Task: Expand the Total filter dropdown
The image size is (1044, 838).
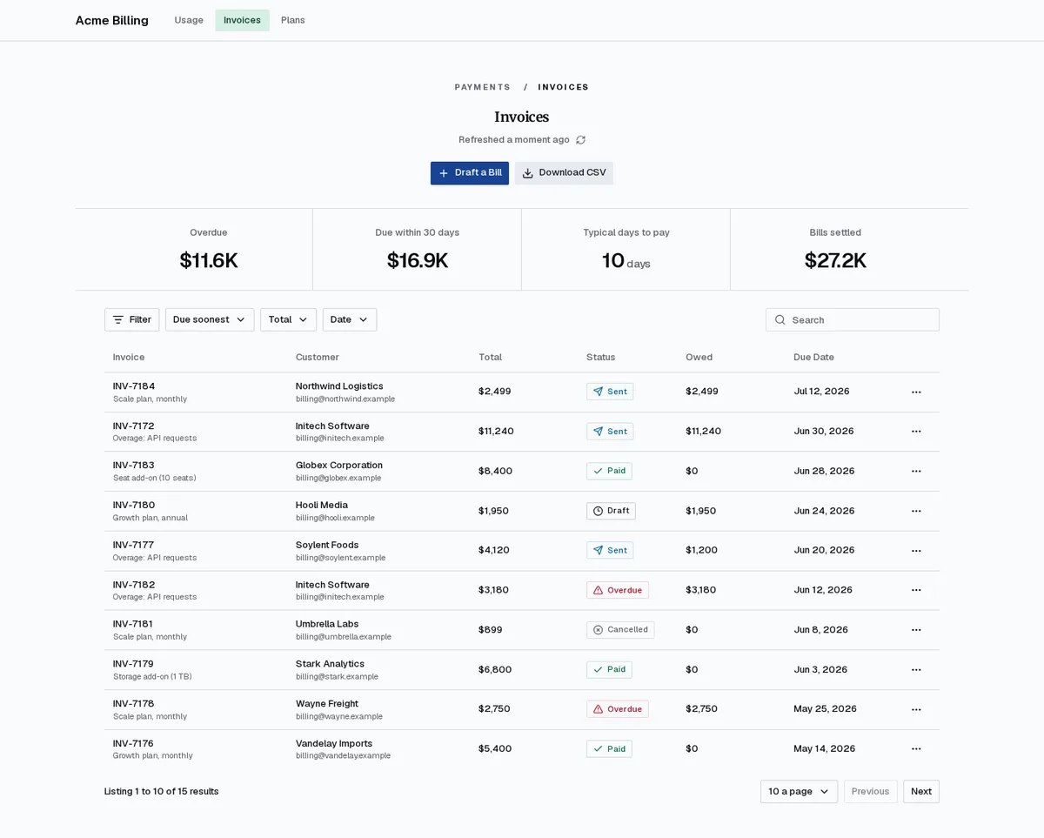Action: pyautogui.click(x=288, y=319)
